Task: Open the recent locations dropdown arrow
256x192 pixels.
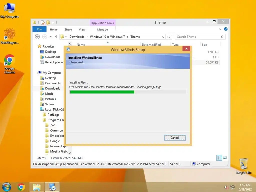Action: click(50, 37)
